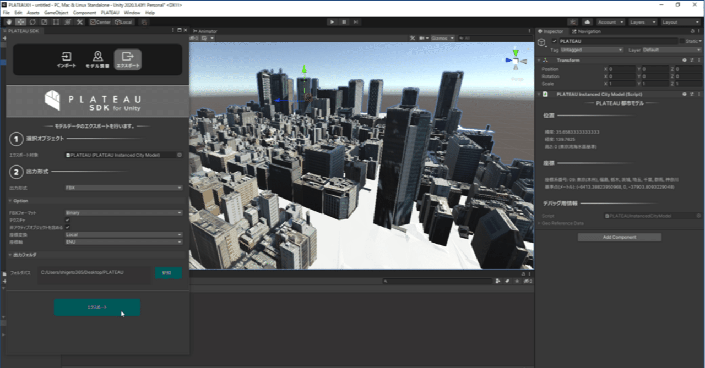The image size is (705, 368).
Task: Disable the 非アクティブオブジェクトを含める checkbox
Action: tap(68, 227)
